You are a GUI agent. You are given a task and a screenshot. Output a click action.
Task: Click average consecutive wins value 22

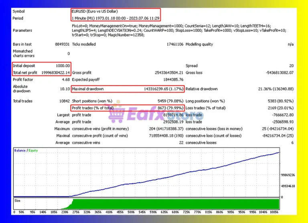tap(181, 143)
